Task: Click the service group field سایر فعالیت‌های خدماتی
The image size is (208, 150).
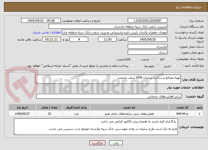Action: 109,96
